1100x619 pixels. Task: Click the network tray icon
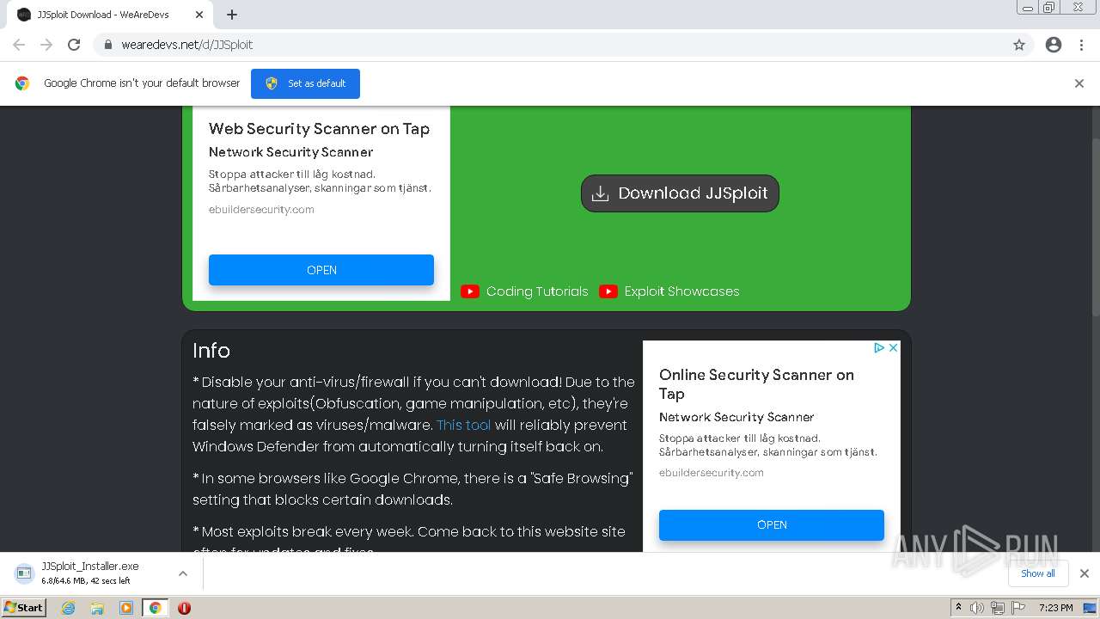point(997,608)
